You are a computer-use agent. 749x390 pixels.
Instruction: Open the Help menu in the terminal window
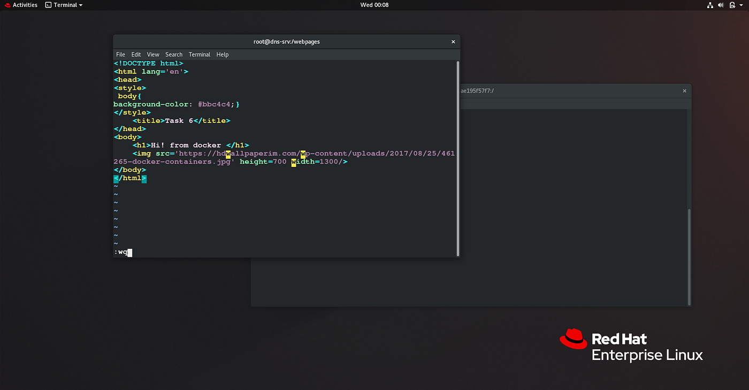click(x=222, y=54)
